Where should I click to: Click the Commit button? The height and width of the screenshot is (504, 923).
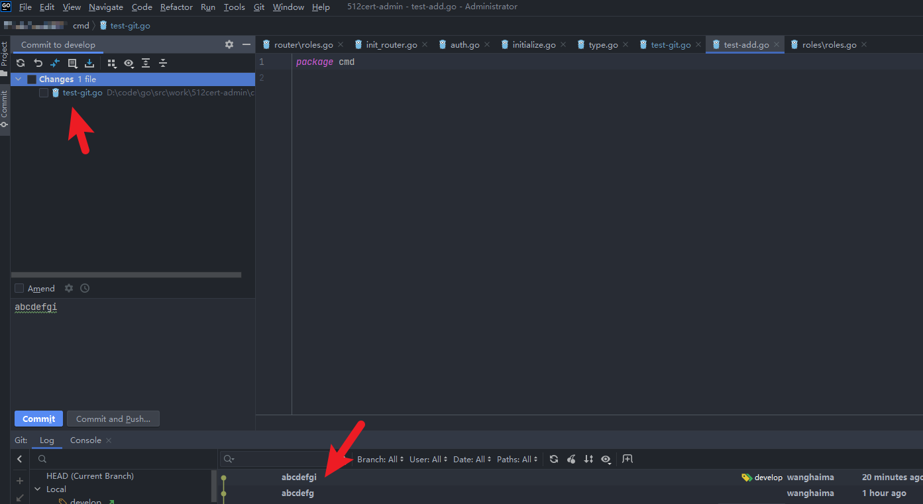[x=39, y=419]
